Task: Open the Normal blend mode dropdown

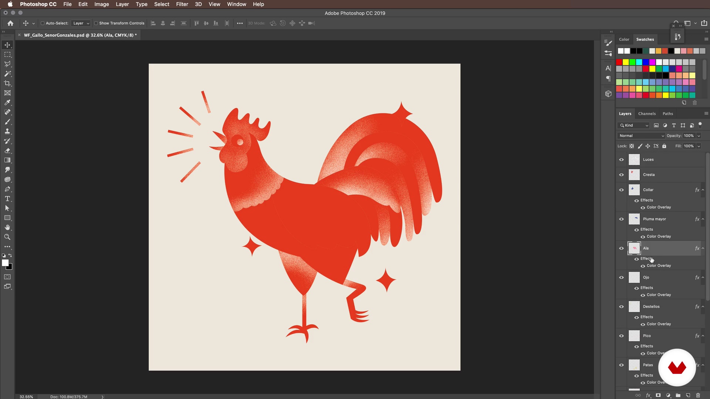Action: pos(641,136)
